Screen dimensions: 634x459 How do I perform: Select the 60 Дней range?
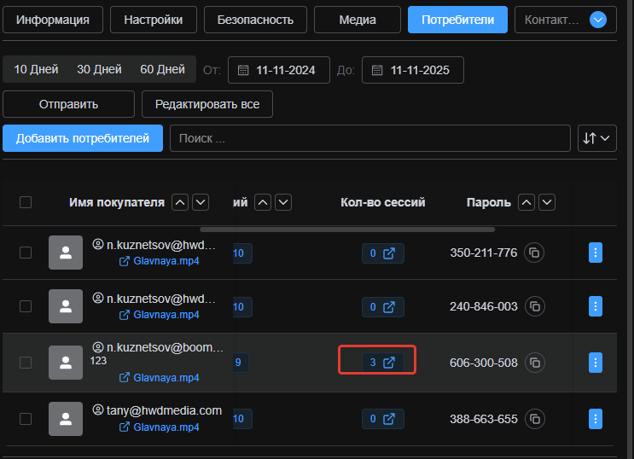pos(162,69)
